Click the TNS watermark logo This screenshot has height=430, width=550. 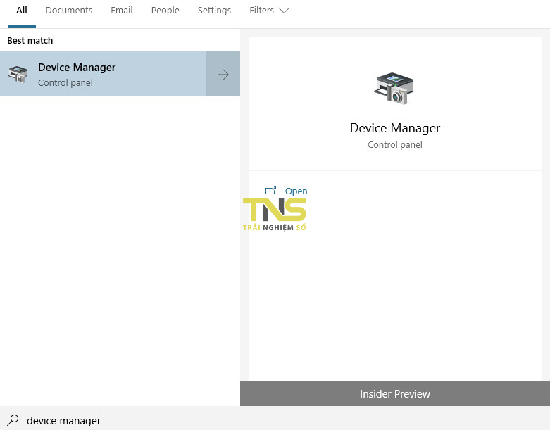click(x=275, y=213)
